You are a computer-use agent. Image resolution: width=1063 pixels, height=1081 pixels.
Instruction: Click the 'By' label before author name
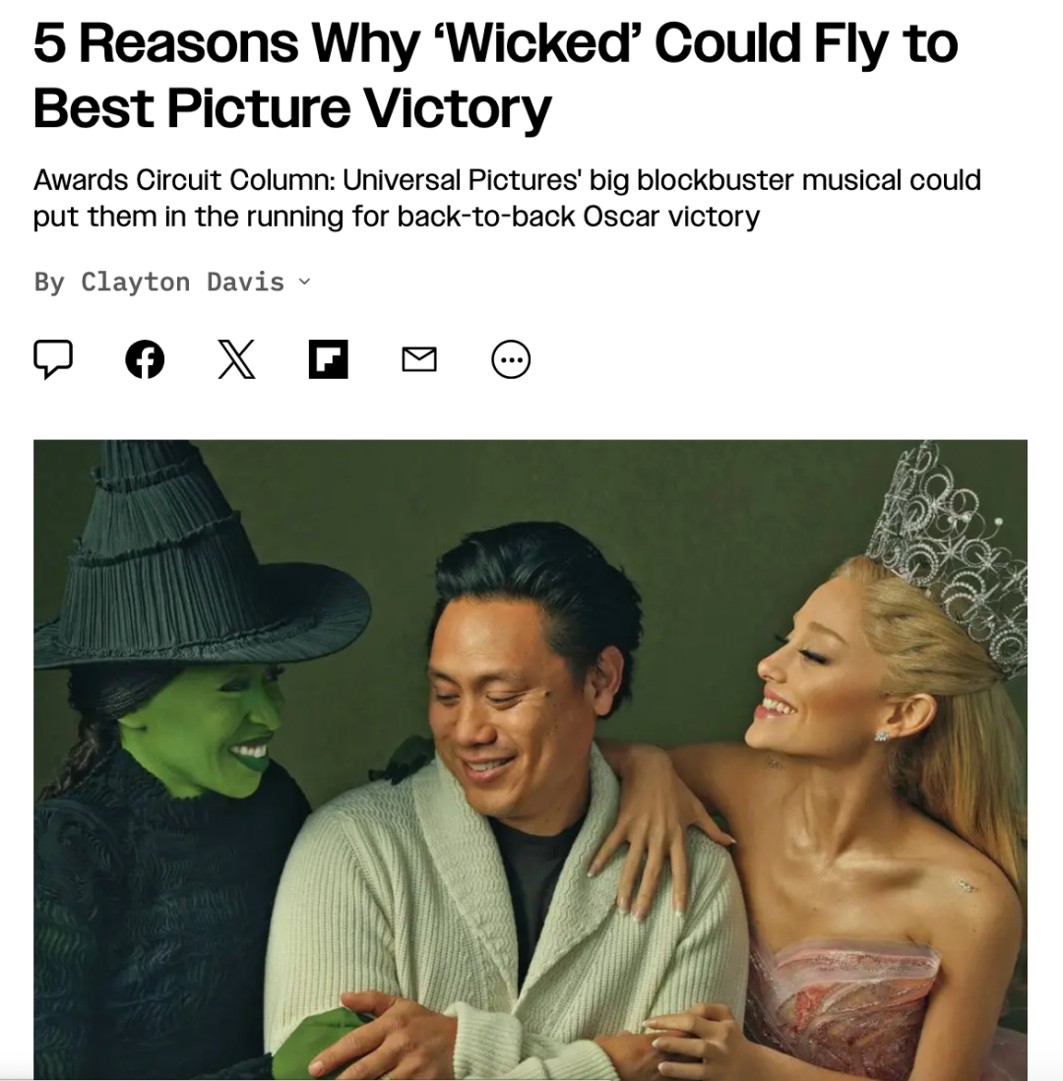[49, 282]
